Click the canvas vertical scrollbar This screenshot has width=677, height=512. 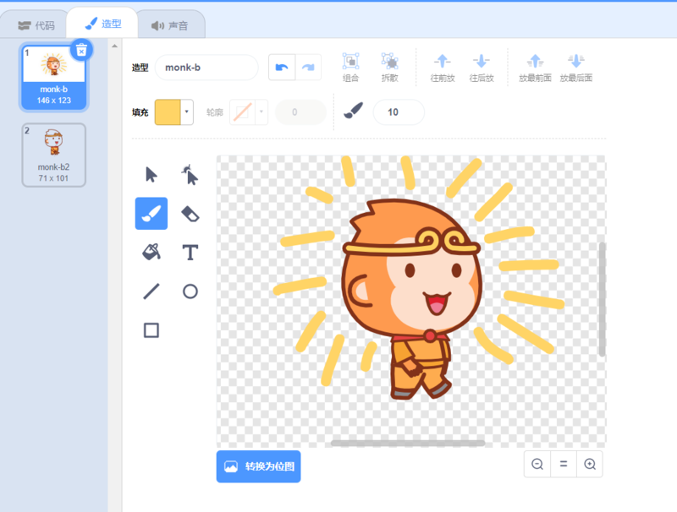[x=602, y=299]
